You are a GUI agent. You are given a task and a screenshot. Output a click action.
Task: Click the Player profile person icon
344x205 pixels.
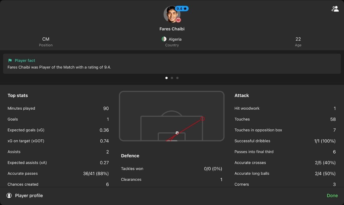[9, 196]
